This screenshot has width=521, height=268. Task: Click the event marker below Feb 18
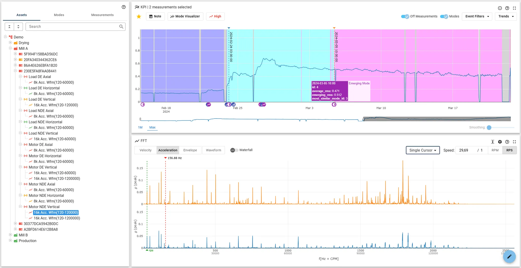click(143, 104)
